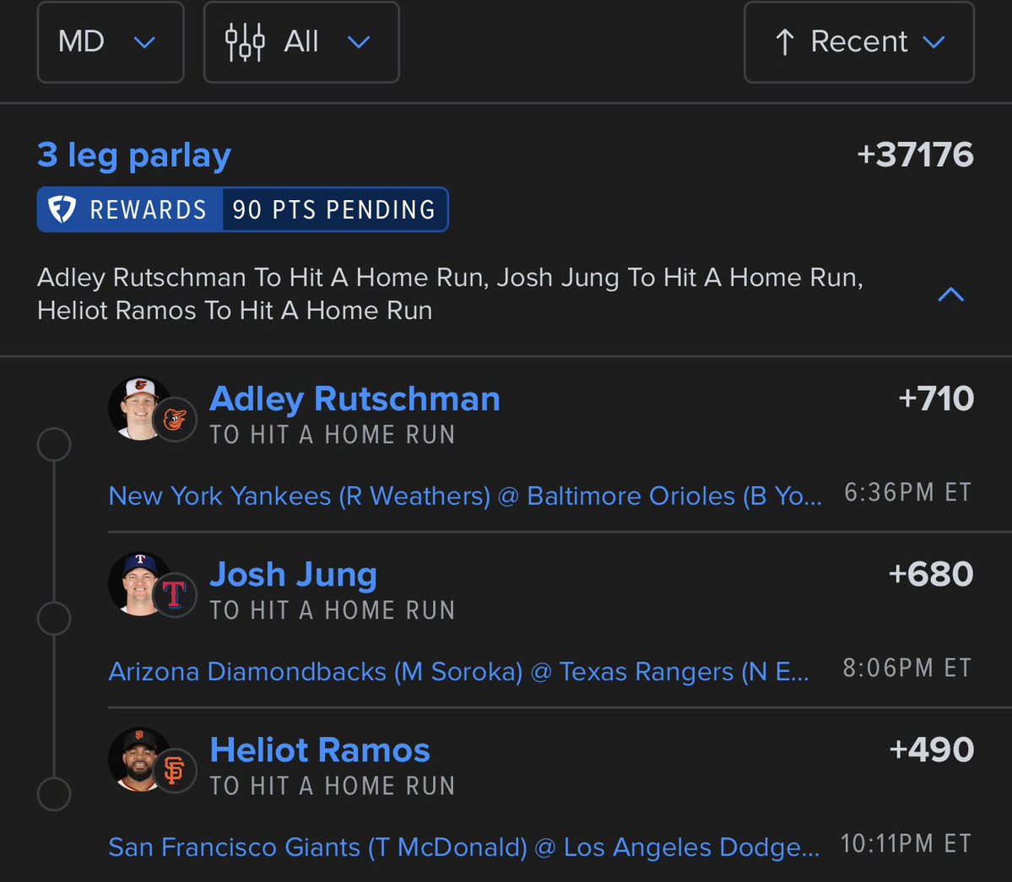Open Adley Rutschman player link
The image size is (1012, 882).
(355, 398)
